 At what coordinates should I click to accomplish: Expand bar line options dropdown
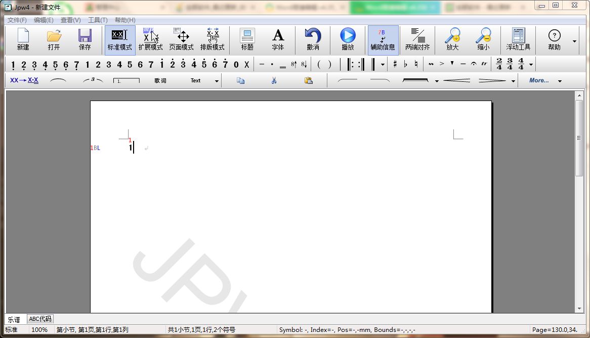tap(383, 65)
